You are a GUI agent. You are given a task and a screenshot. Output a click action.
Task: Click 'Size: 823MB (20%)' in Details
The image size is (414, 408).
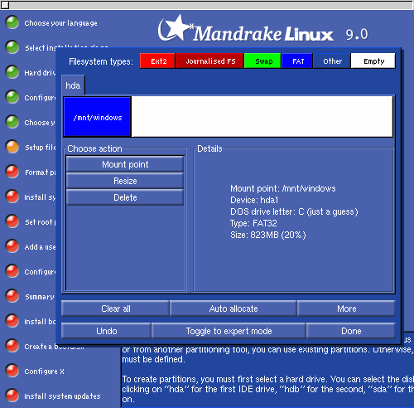click(x=268, y=235)
